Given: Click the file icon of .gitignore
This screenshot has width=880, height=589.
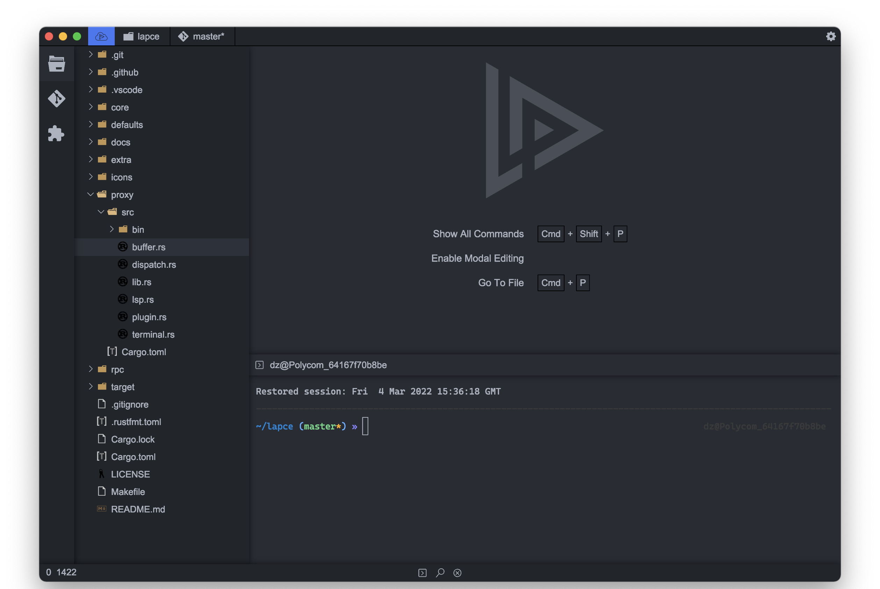Looking at the screenshot, I should click(101, 404).
